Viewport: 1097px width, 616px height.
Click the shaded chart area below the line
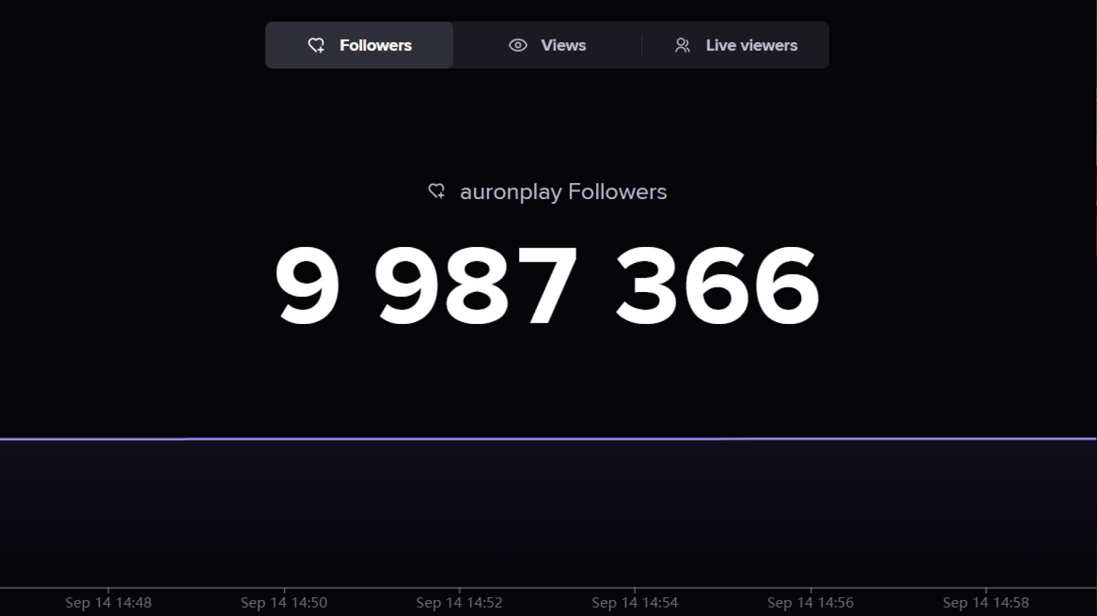(x=548, y=513)
